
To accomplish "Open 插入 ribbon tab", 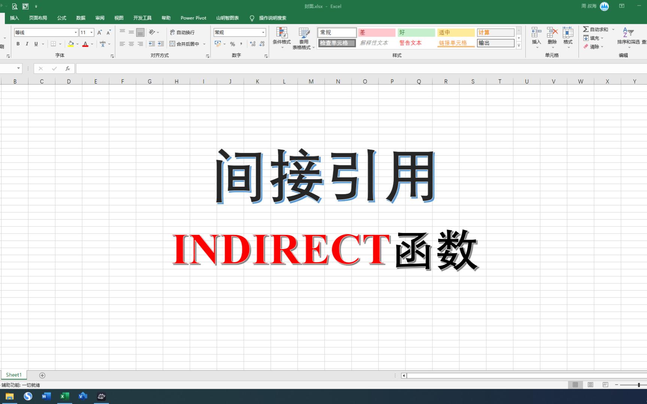I will coord(14,18).
